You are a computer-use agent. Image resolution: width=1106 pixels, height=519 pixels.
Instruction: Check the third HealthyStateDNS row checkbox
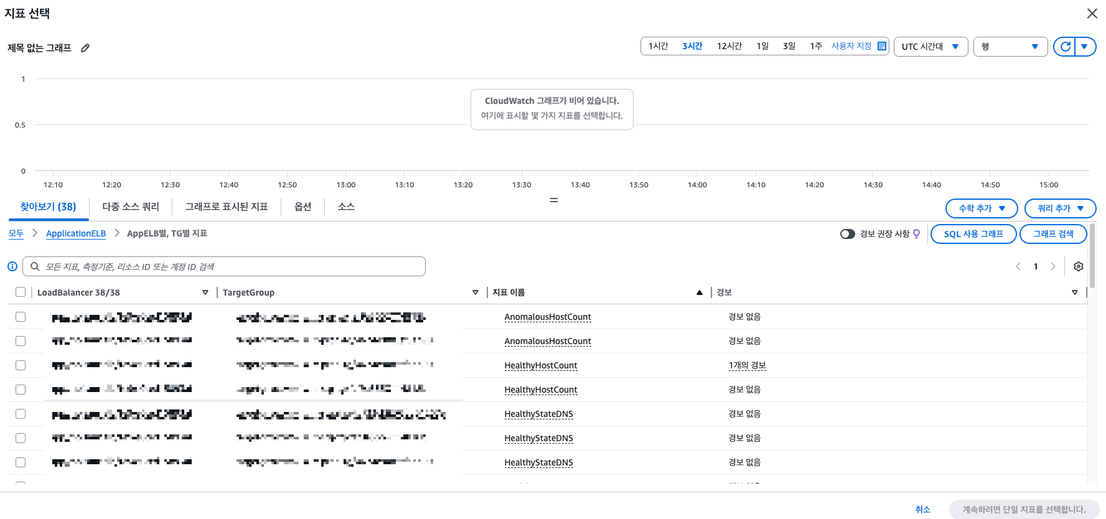click(21, 462)
